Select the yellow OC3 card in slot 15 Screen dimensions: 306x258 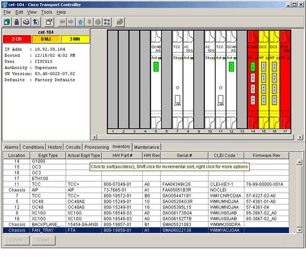pos(264,79)
